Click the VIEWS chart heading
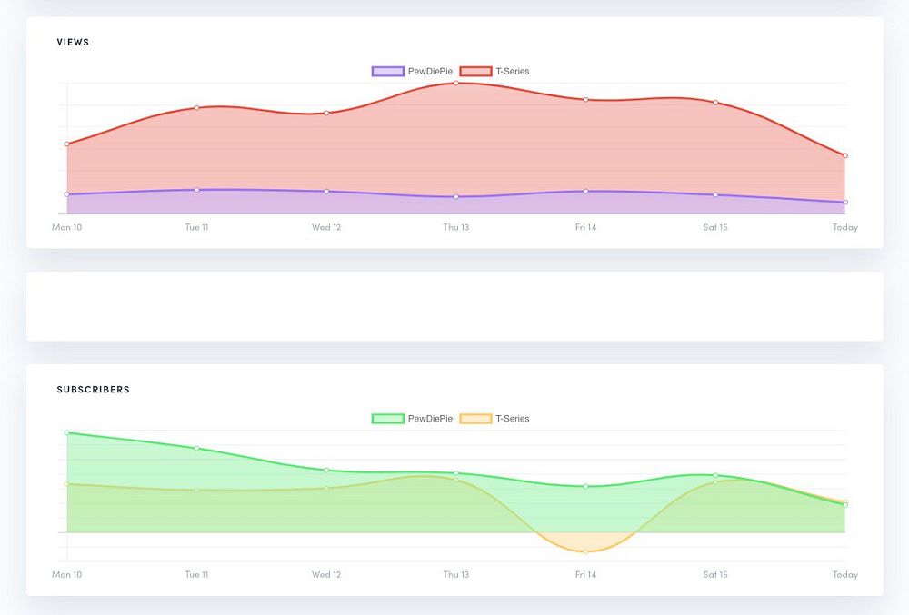Image resolution: width=909 pixels, height=615 pixels. [x=73, y=43]
